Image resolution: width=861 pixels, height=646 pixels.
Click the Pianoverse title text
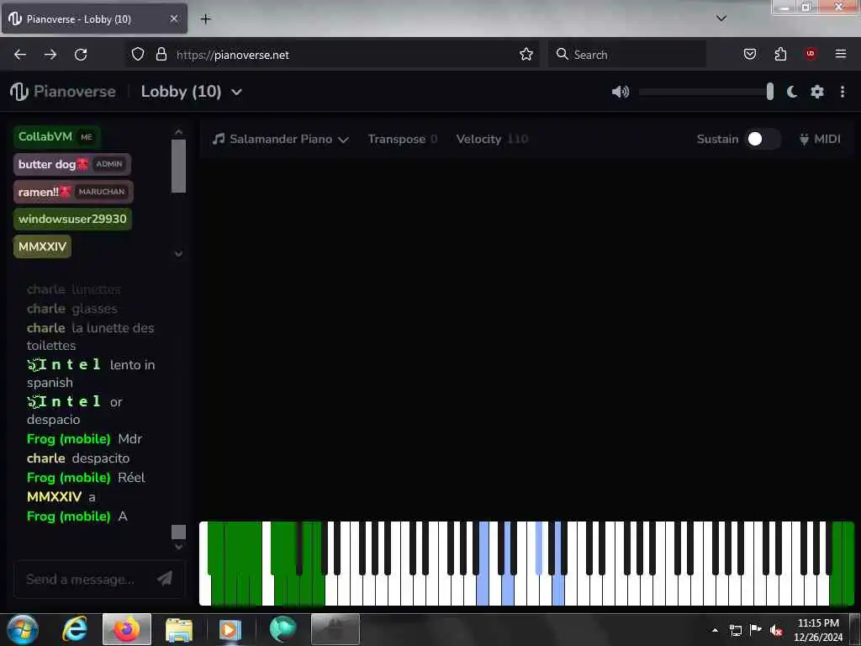point(75,92)
